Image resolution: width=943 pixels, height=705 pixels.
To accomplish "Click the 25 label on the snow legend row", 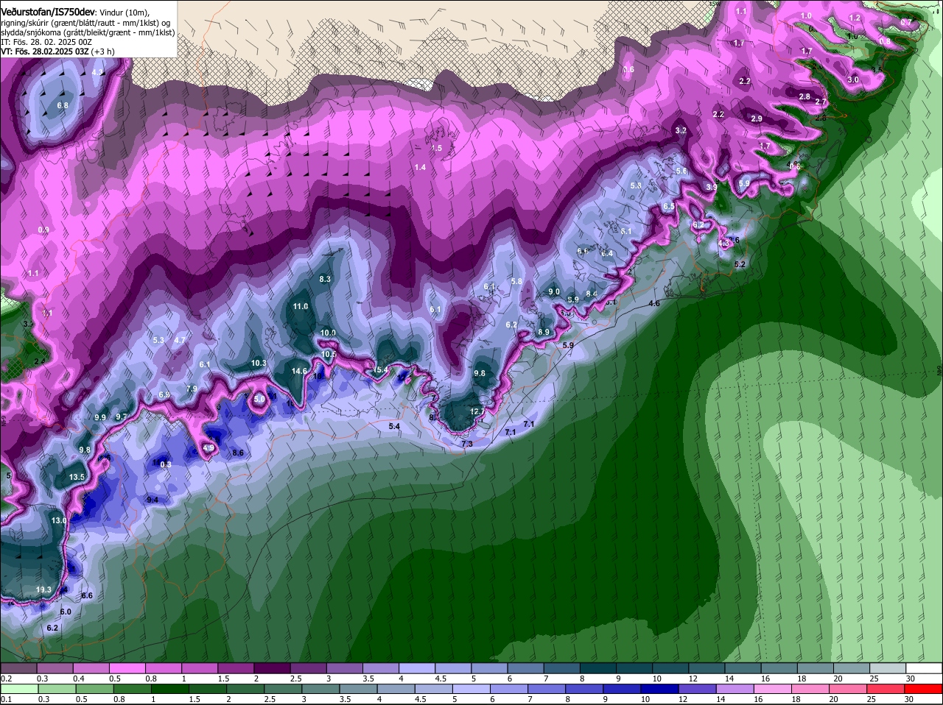I will pos(874,679).
